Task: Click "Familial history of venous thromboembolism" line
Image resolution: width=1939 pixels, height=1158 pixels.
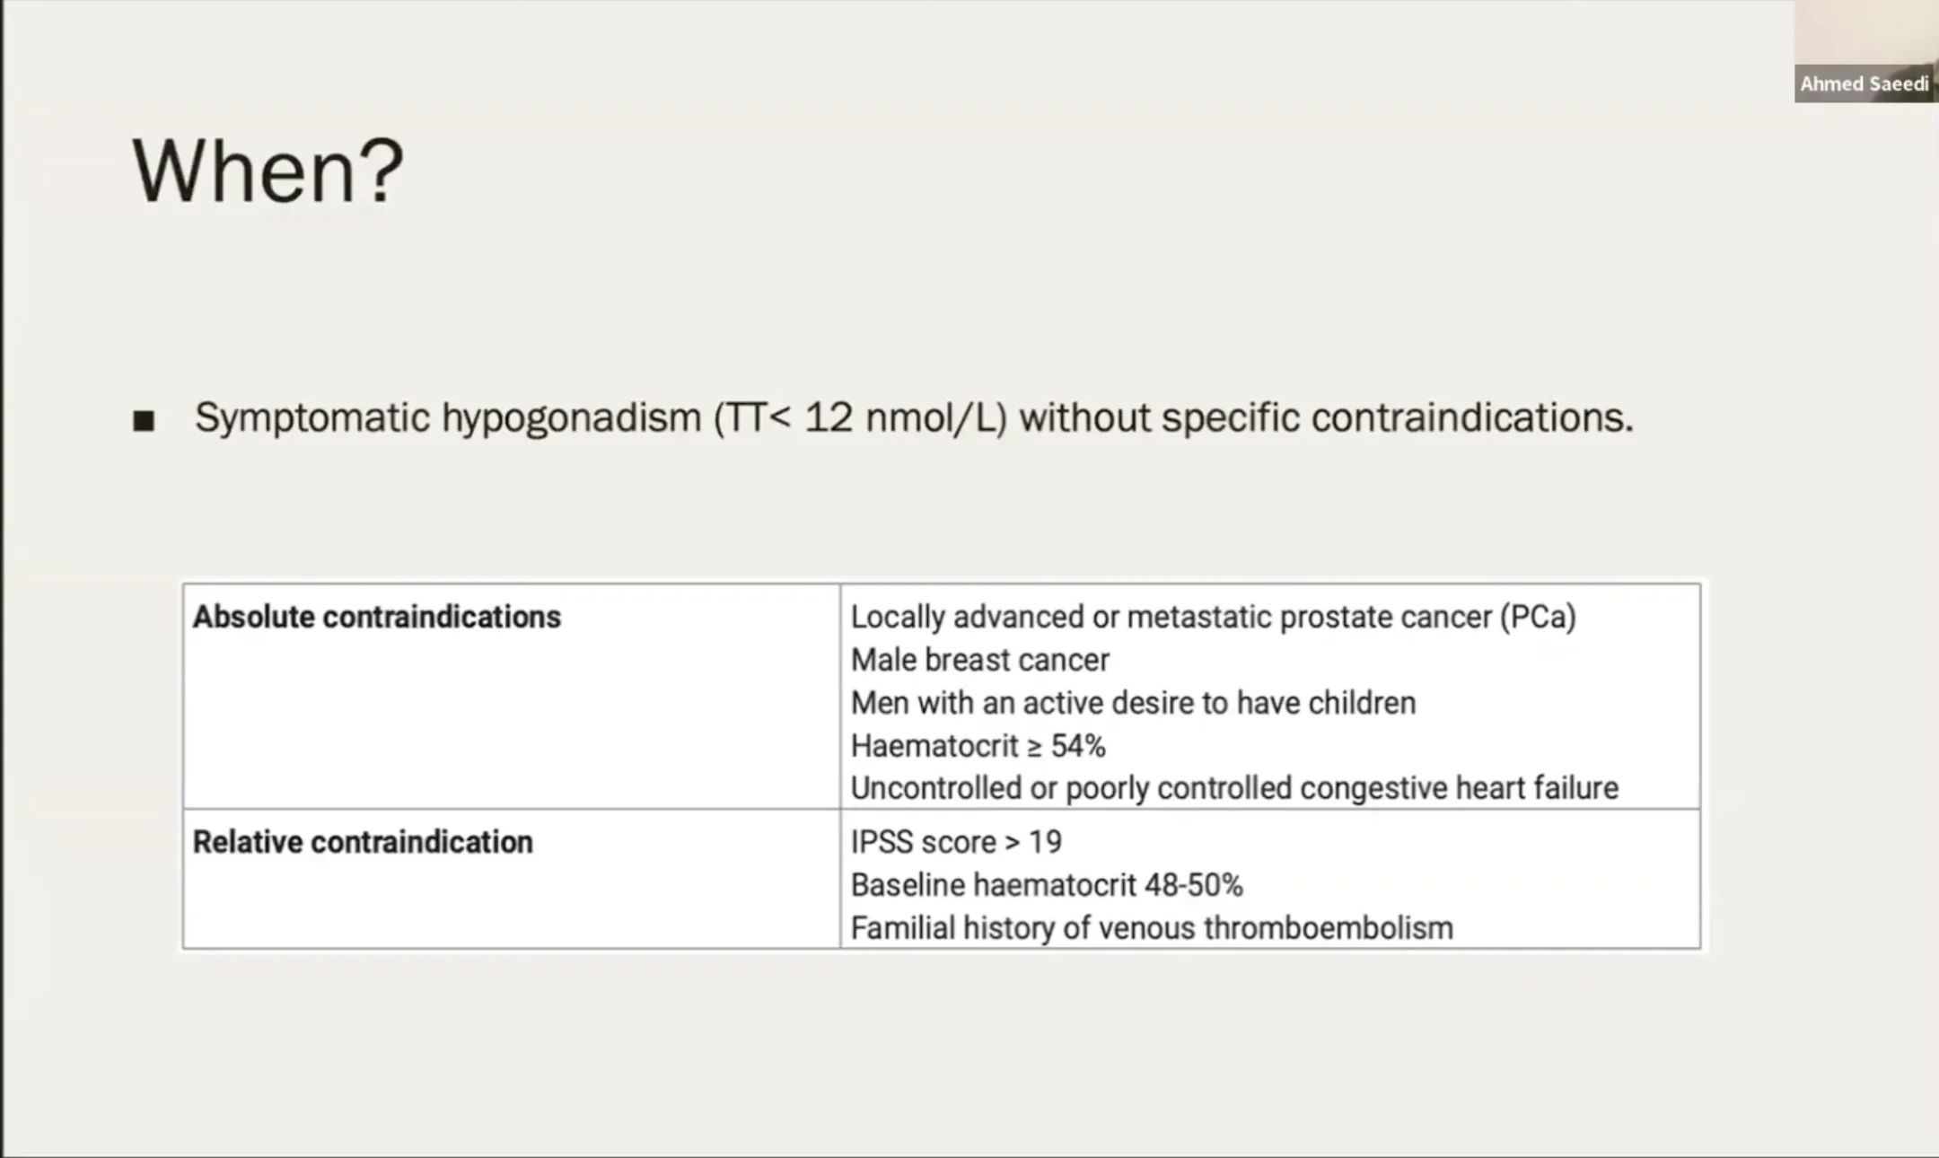Action: click(x=1151, y=928)
